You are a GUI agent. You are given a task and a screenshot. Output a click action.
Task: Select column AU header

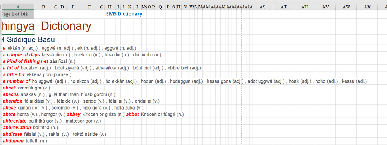pos(304,7)
